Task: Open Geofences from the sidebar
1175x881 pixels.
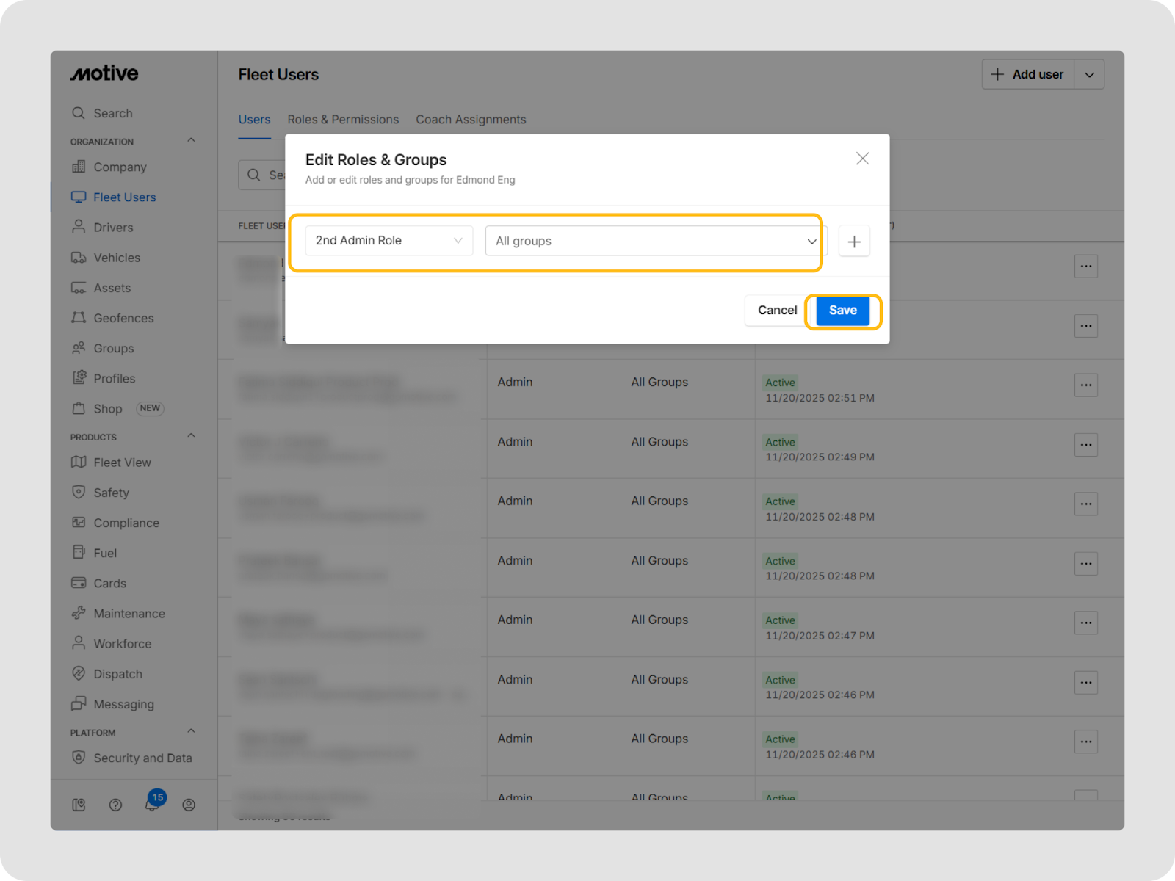Action: pyautogui.click(x=123, y=318)
